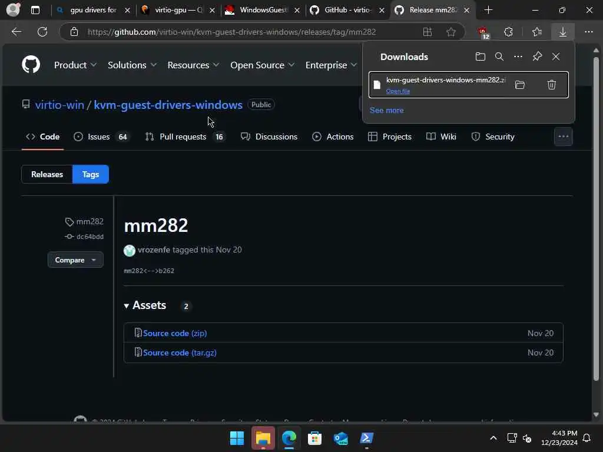Collapse the Assets section
603x452 pixels.
pos(145,305)
